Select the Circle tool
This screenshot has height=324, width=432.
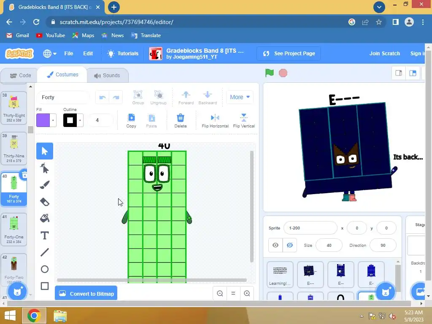tap(45, 269)
